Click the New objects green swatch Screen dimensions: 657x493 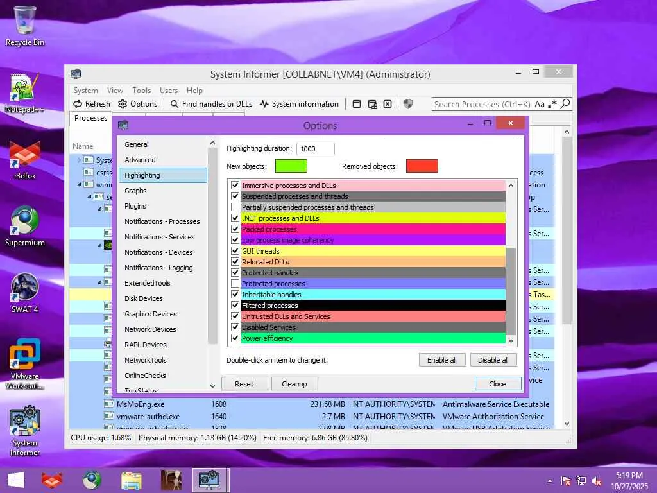291,166
